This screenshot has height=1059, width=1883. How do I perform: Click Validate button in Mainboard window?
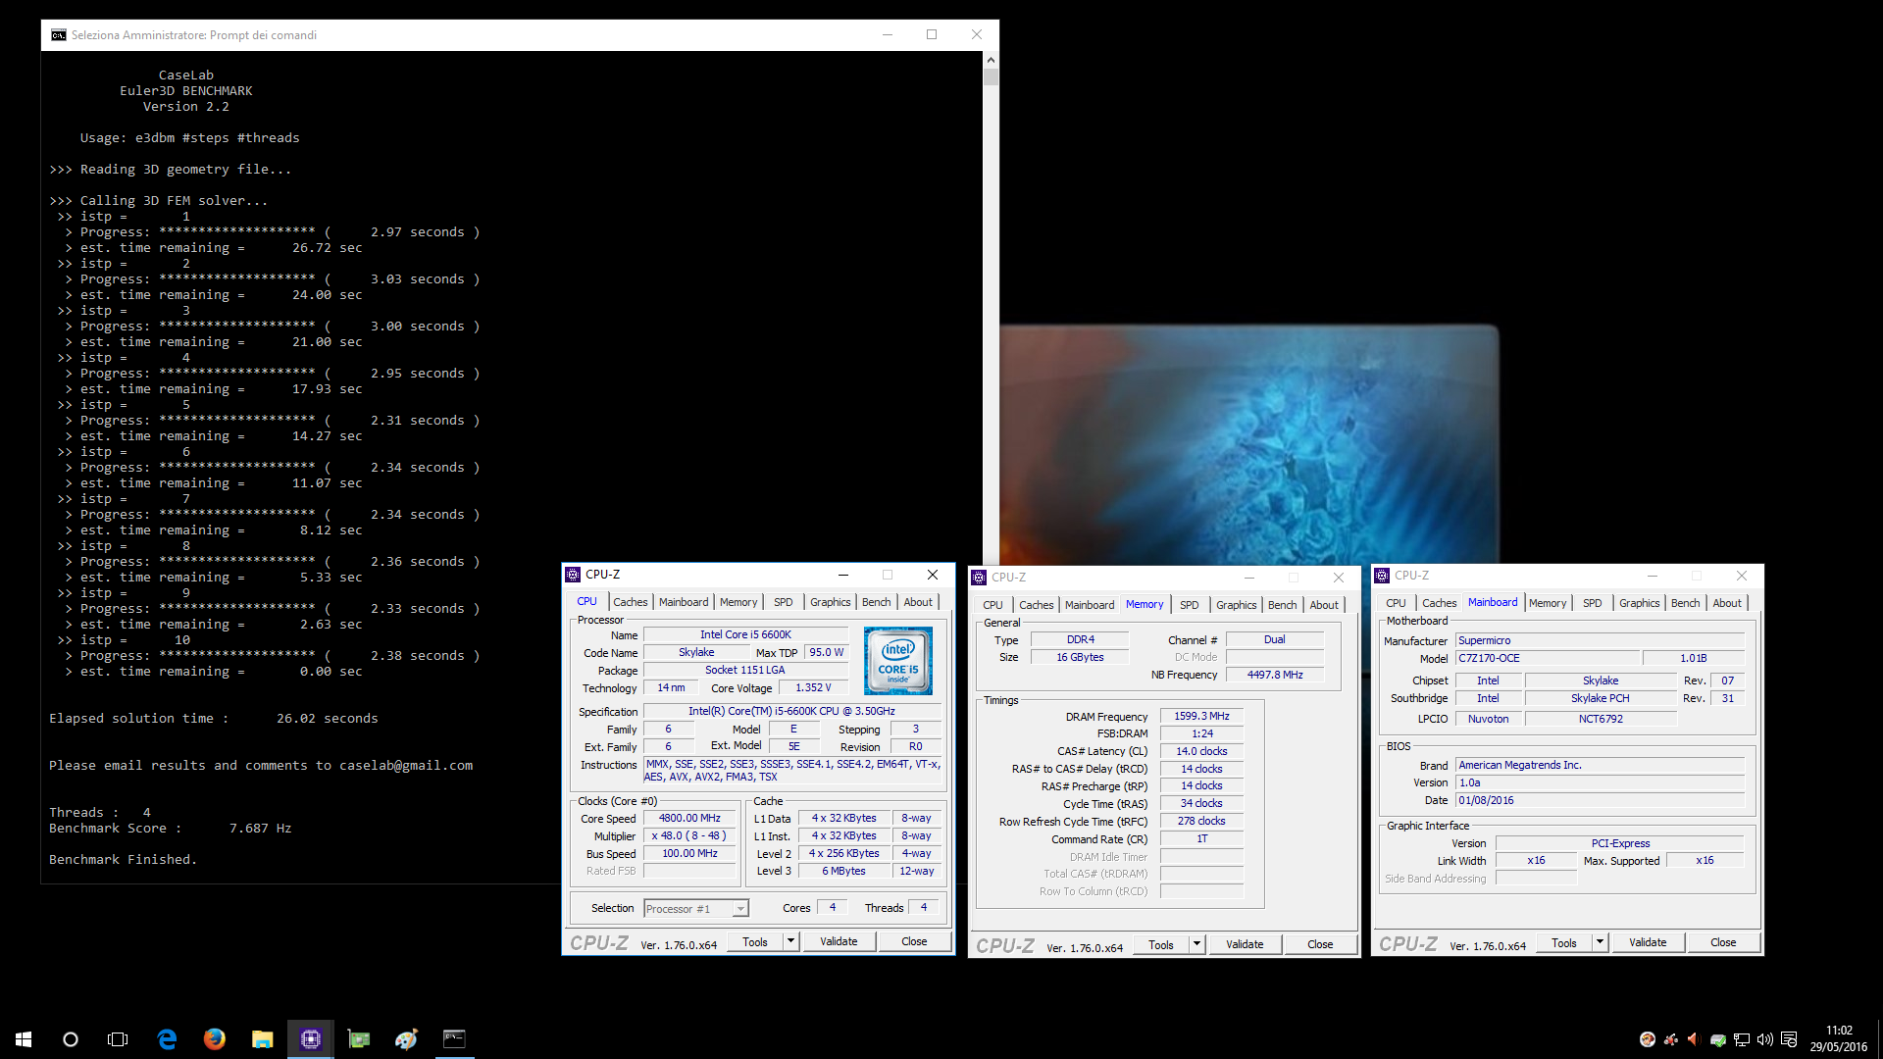click(1648, 942)
